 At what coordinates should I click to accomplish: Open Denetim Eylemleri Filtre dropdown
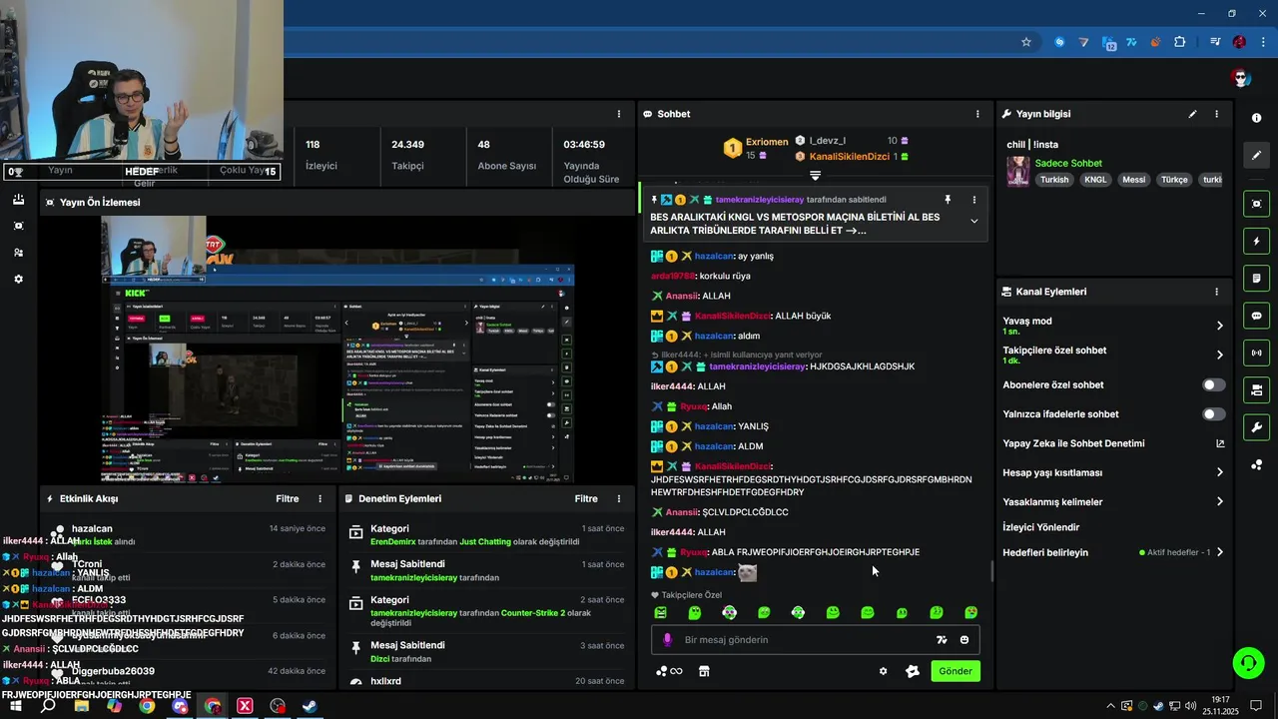586,498
